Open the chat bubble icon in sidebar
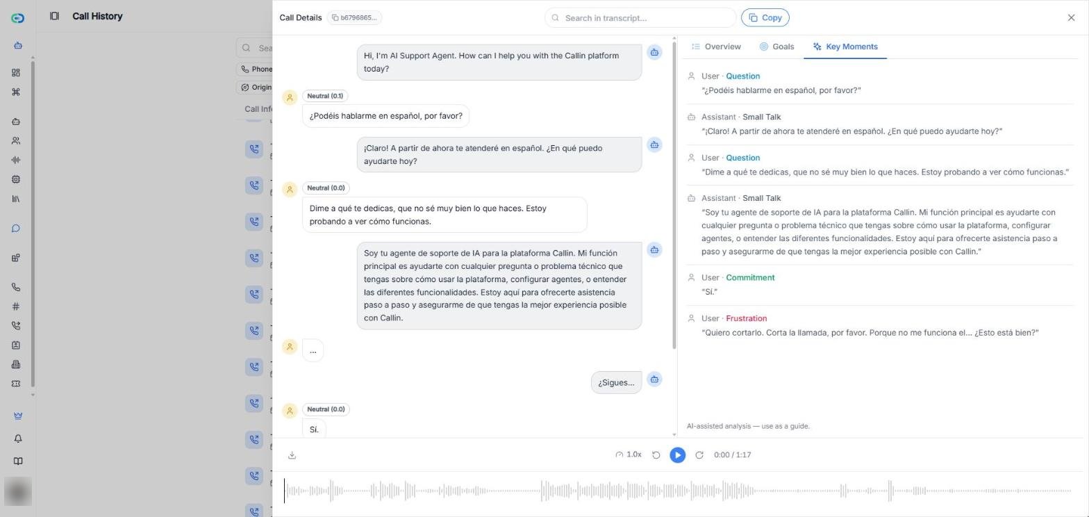The width and height of the screenshot is (1089, 517). click(x=16, y=229)
